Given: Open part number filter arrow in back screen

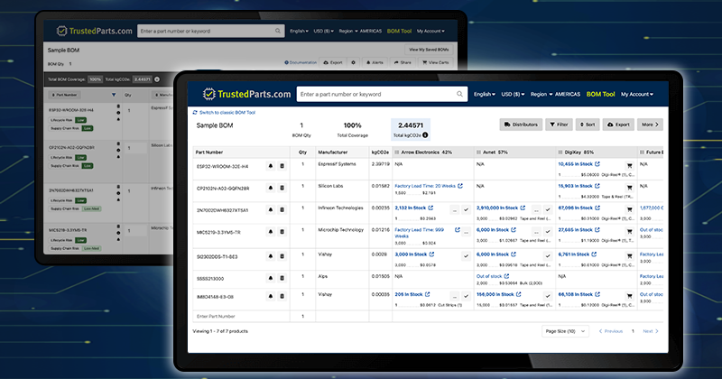Looking at the screenshot, I should click(x=114, y=95).
